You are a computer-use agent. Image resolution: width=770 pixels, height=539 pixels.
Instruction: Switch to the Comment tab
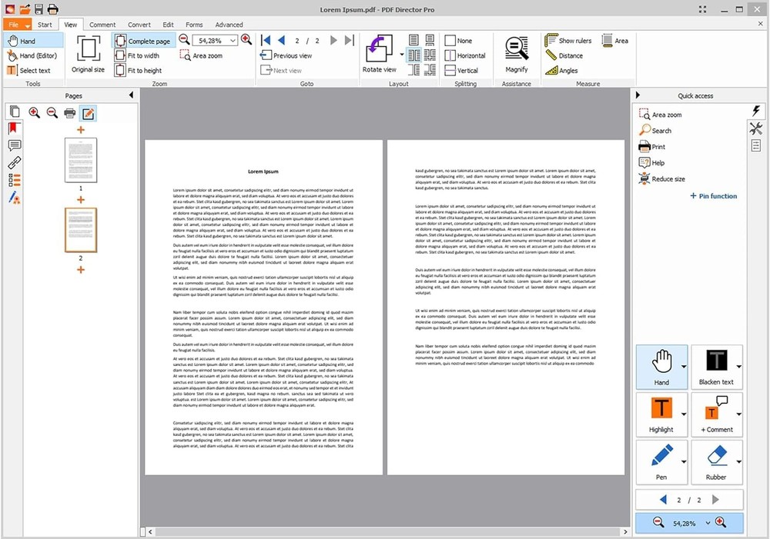[x=102, y=24]
